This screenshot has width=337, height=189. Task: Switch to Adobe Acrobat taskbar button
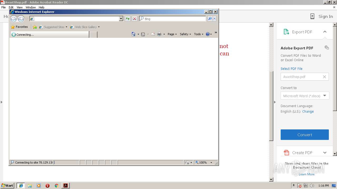click(66, 186)
